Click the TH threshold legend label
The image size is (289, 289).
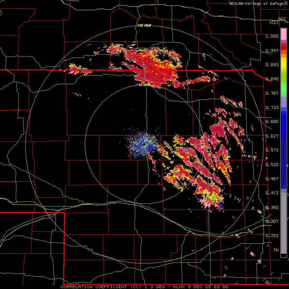pyautogui.click(x=276, y=250)
